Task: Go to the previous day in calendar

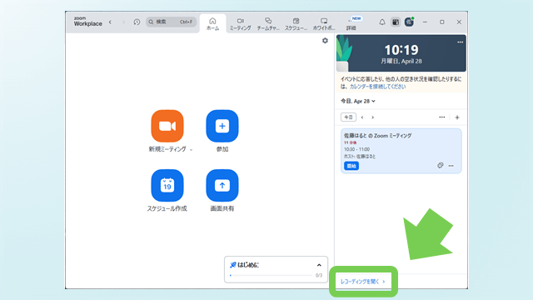Action: (x=362, y=117)
